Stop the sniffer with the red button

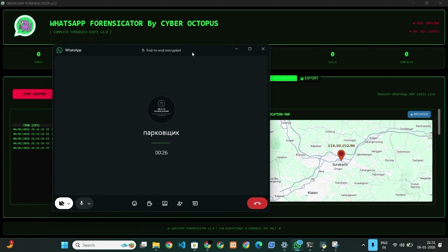[33, 94]
